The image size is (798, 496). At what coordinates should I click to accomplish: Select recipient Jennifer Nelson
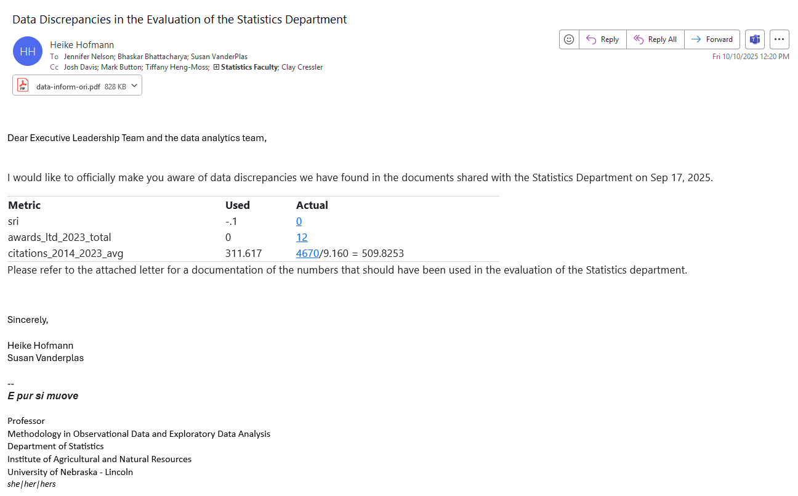click(89, 57)
